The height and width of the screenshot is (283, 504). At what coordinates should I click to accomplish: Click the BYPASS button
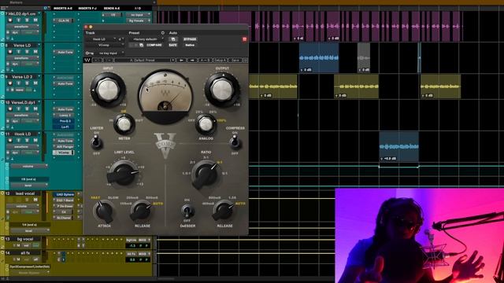click(x=190, y=39)
